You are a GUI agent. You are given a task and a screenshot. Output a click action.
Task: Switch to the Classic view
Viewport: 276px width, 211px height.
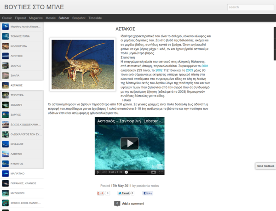tap(7, 17)
